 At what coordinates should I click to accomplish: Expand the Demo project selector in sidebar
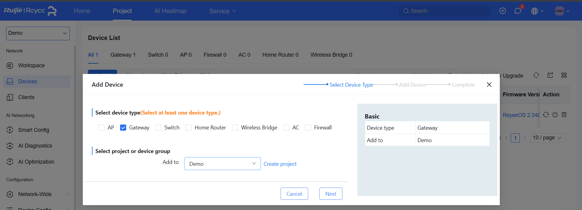point(38,33)
